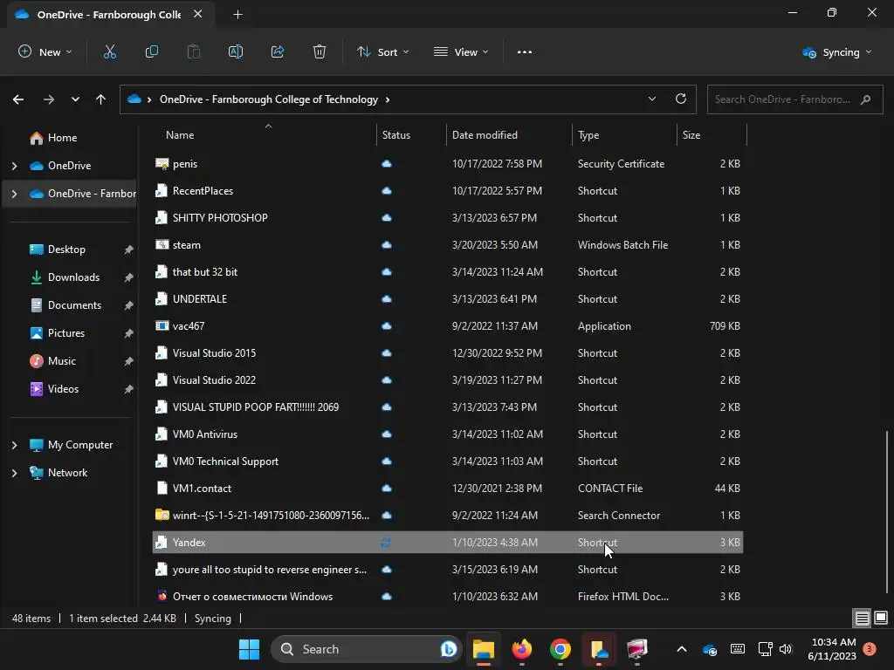
Task: Click the Copy icon in toolbar
Action: click(x=152, y=51)
